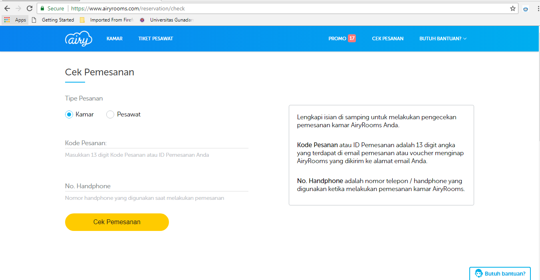Click the browser extension icon next to the star
This screenshot has width=540, height=280.
(x=526, y=9)
